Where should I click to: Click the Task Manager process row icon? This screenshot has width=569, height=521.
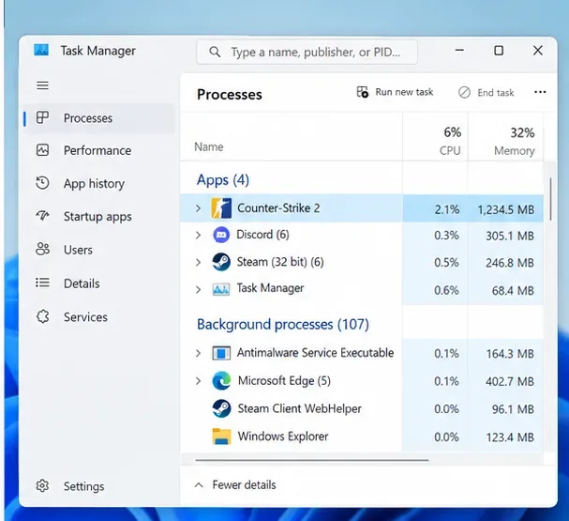click(x=221, y=289)
